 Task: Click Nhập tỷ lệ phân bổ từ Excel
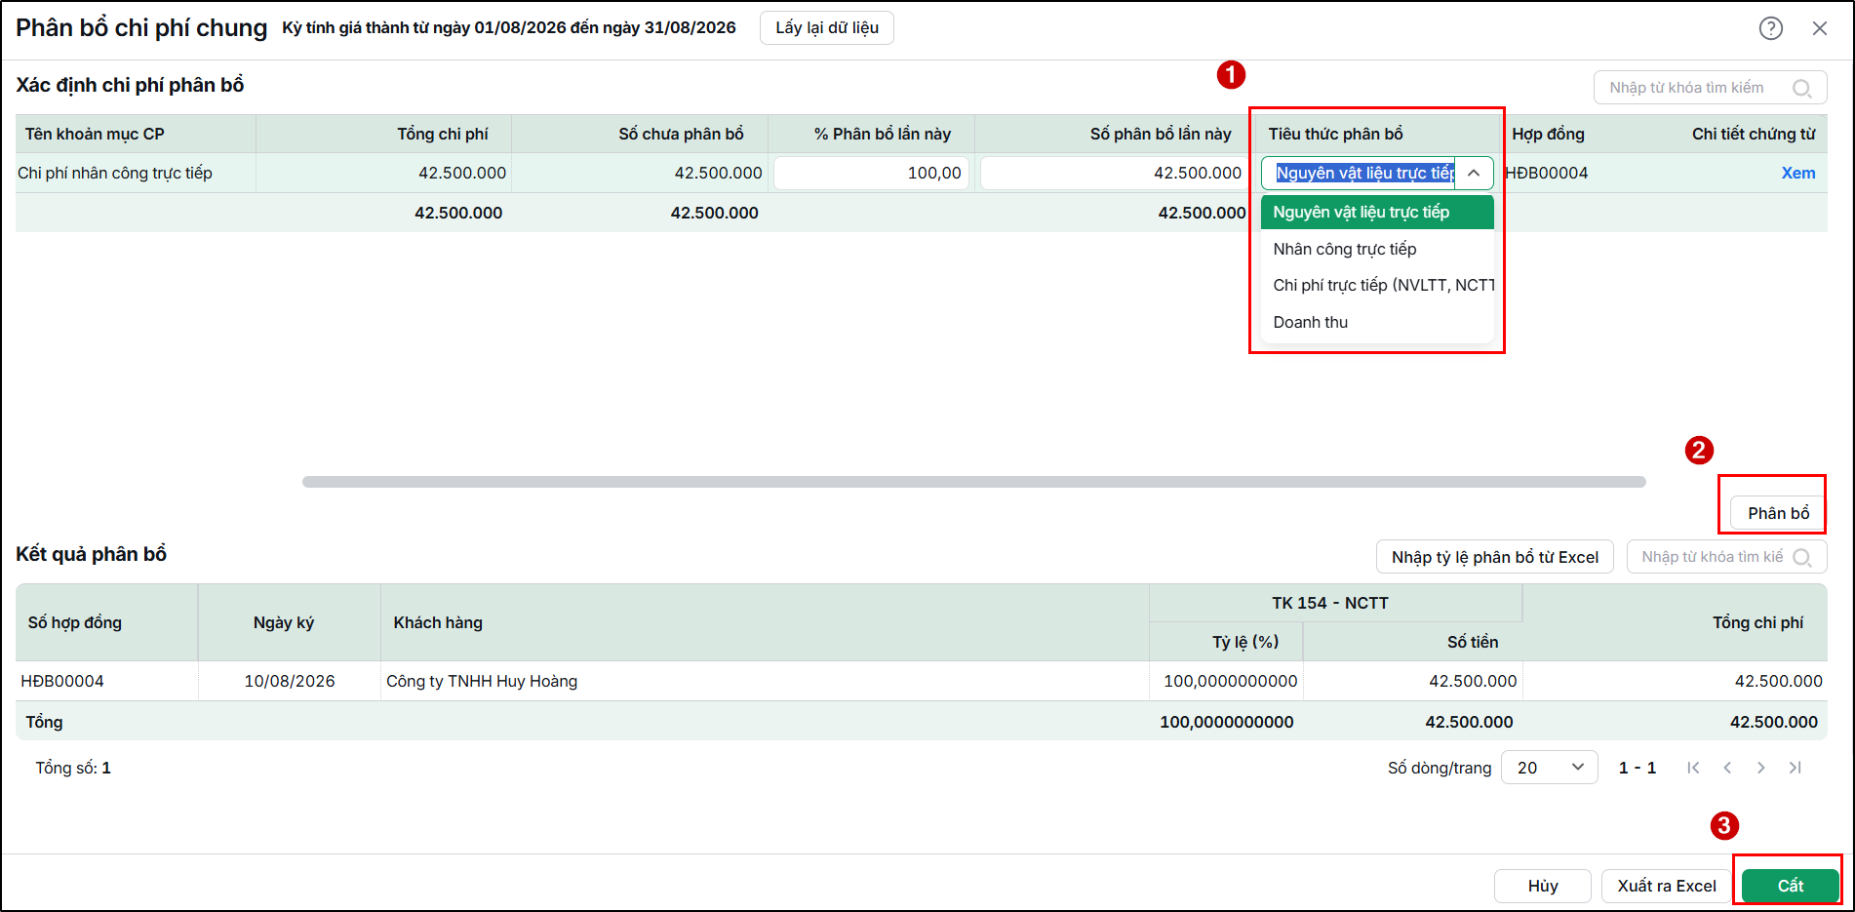point(1495,557)
